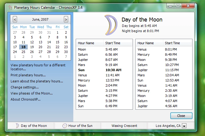The height and width of the screenshot is (136, 205).
Task: Select the Mercury 12:53 PM row
Action: pyautogui.click(x=104, y=80)
